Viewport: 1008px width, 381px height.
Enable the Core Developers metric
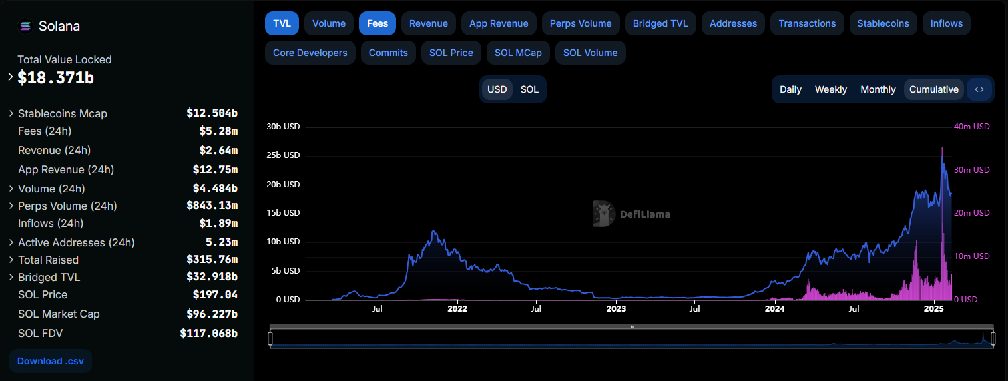tap(310, 53)
